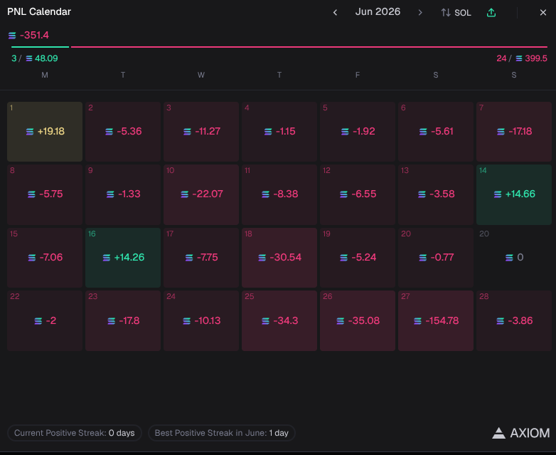This screenshot has height=455, width=556.
Task: Select day 24 cell with -10.13
Action: coord(201,320)
